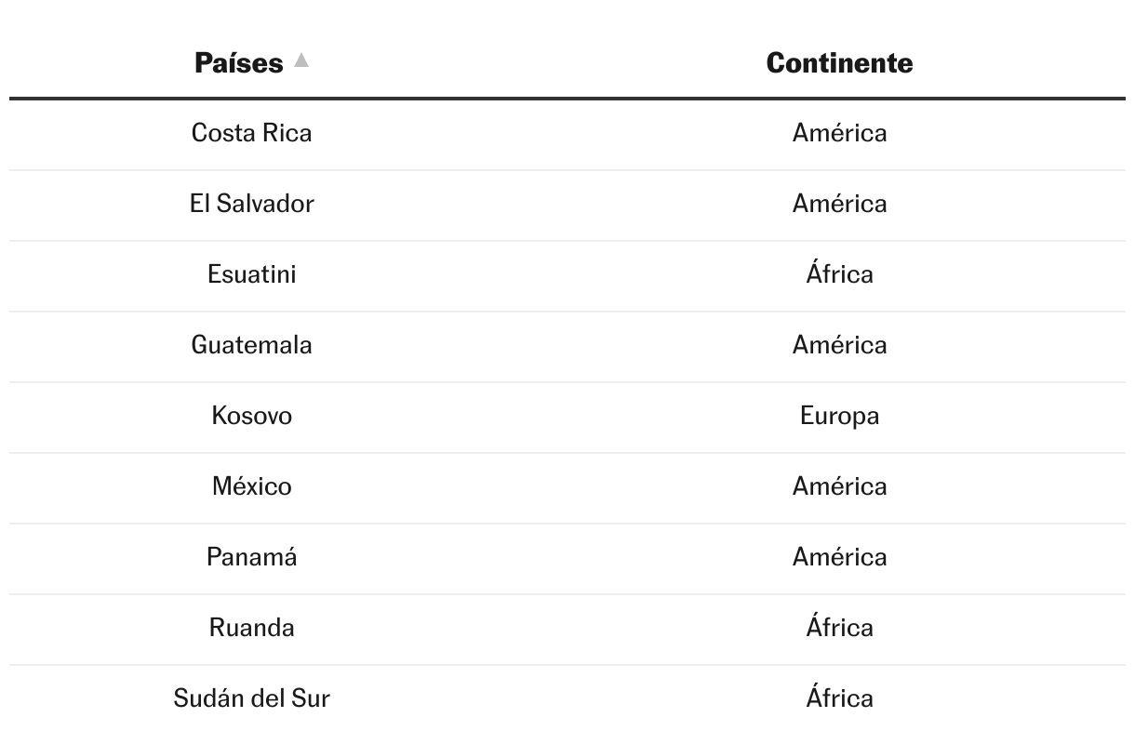
Task: Click the Kosovo country cell
Action: (x=252, y=416)
